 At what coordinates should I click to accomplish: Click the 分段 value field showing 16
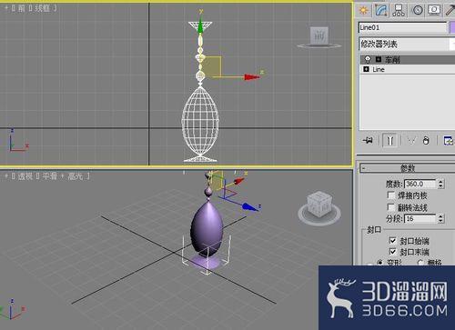click(420, 218)
